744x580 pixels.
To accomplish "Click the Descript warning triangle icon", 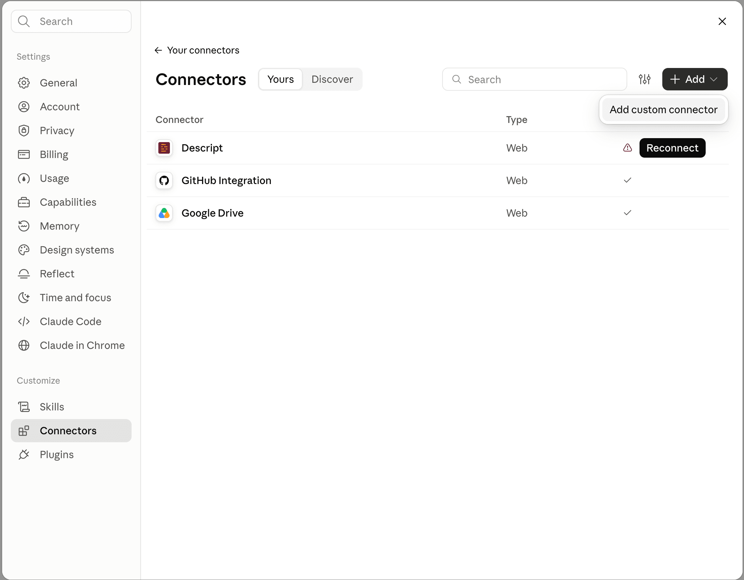I will pyautogui.click(x=628, y=148).
